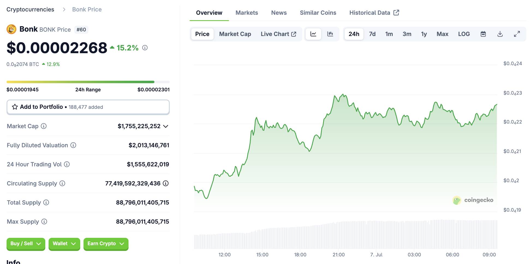Click the star icon in Add to Portfolio
The width and height of the screenshot is (531, 264).
15,107
